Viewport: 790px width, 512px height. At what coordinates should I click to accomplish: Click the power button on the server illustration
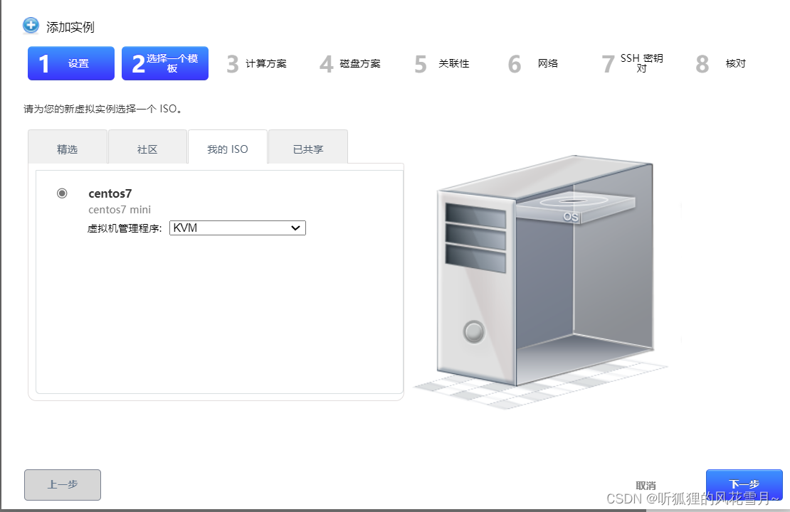click(x=473, y=332)
